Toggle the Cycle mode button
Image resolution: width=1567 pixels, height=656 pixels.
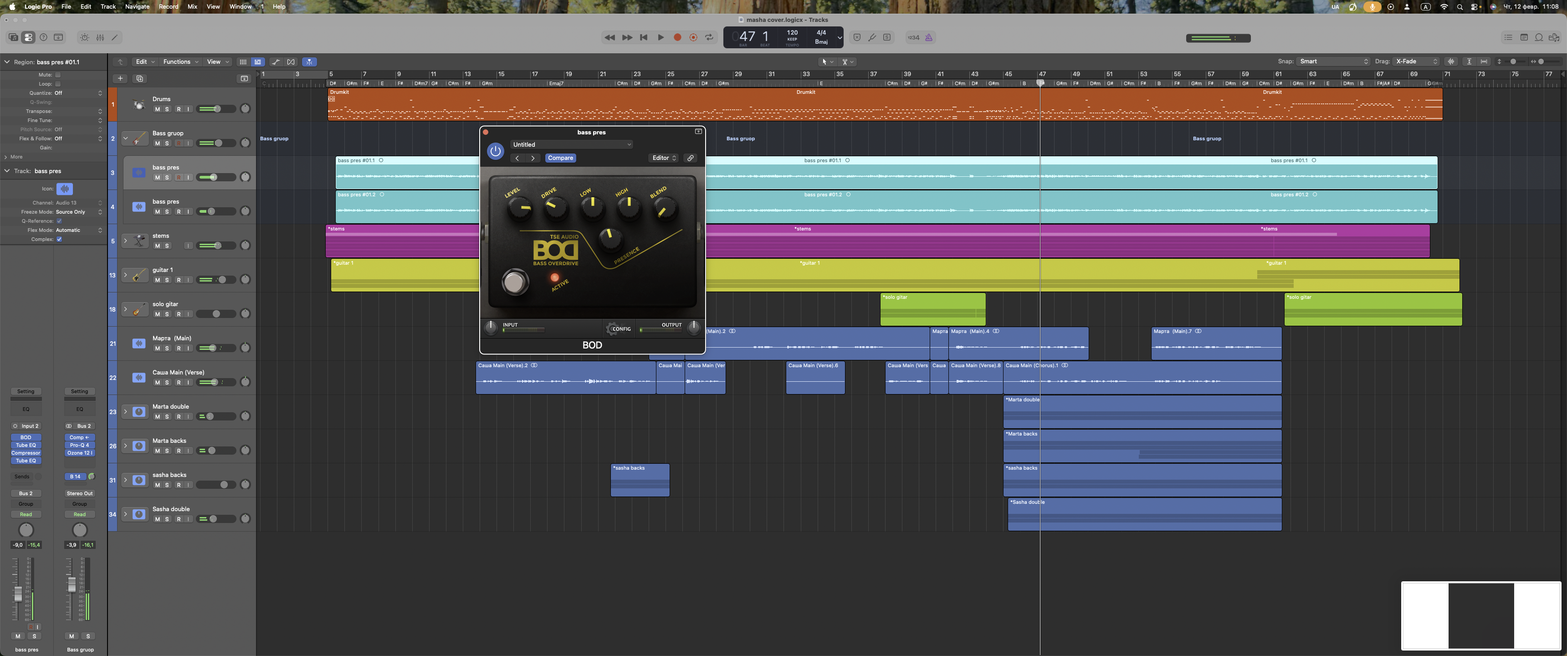(x=709, y=38)
